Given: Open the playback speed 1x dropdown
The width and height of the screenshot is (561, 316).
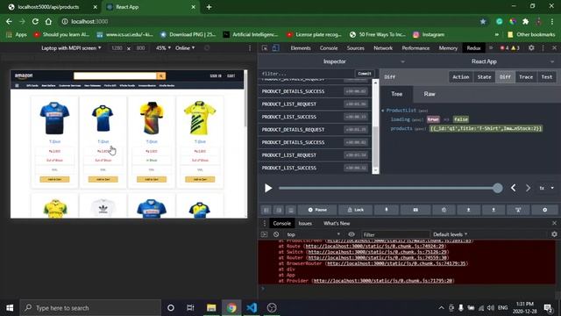Looking at the screenshot, I should [547, 188].
